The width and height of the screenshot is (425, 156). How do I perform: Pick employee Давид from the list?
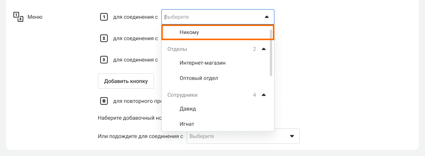(x=188, y=109)
